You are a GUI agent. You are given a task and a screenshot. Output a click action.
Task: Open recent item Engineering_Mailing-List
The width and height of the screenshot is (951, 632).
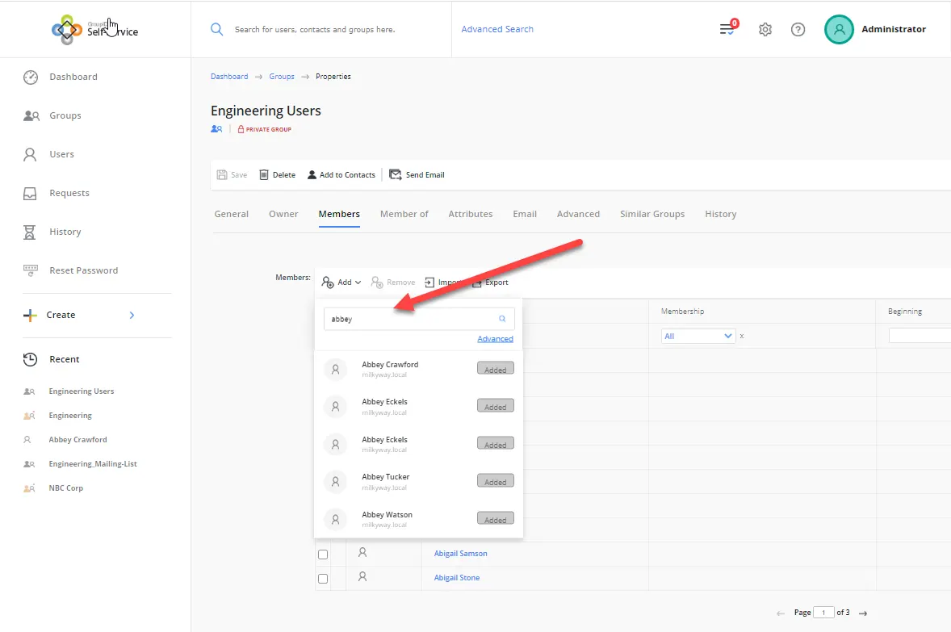tap(93, 464)
